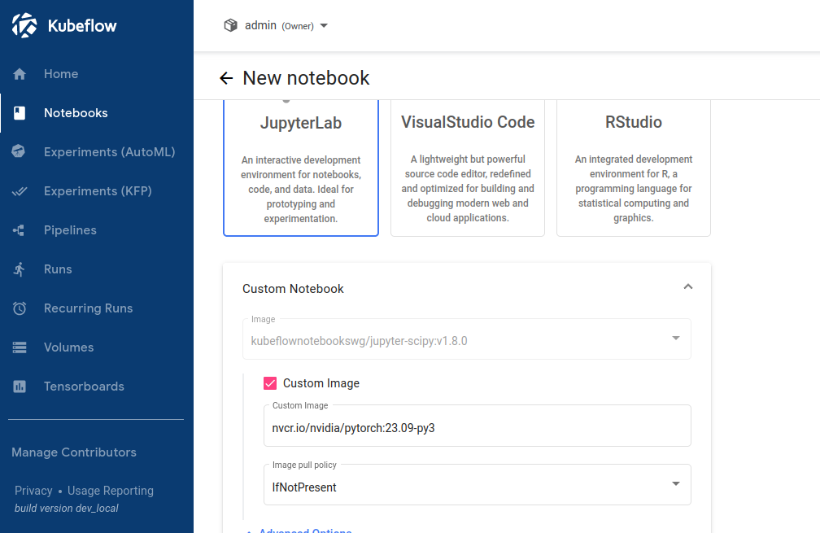Image resolution: width=820 pixels, height=533 pixels.
Task: Click the back arrow beside New notebook
Action: 226,78
